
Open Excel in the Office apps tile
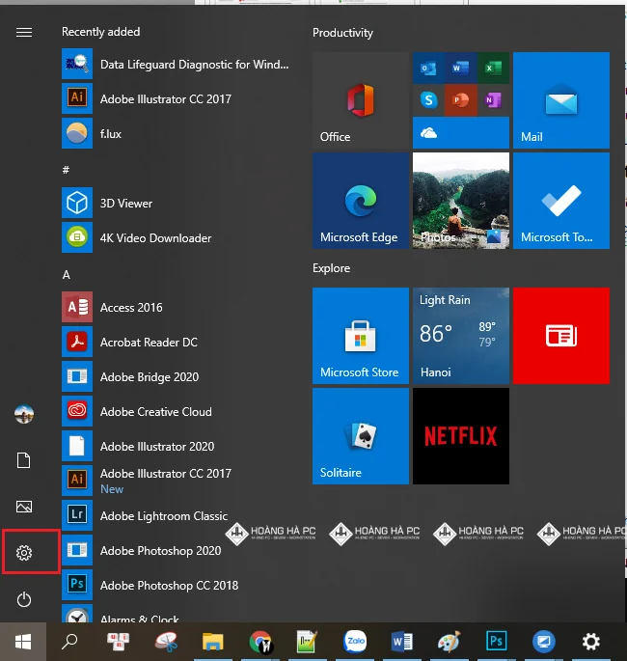click(493, 68)
